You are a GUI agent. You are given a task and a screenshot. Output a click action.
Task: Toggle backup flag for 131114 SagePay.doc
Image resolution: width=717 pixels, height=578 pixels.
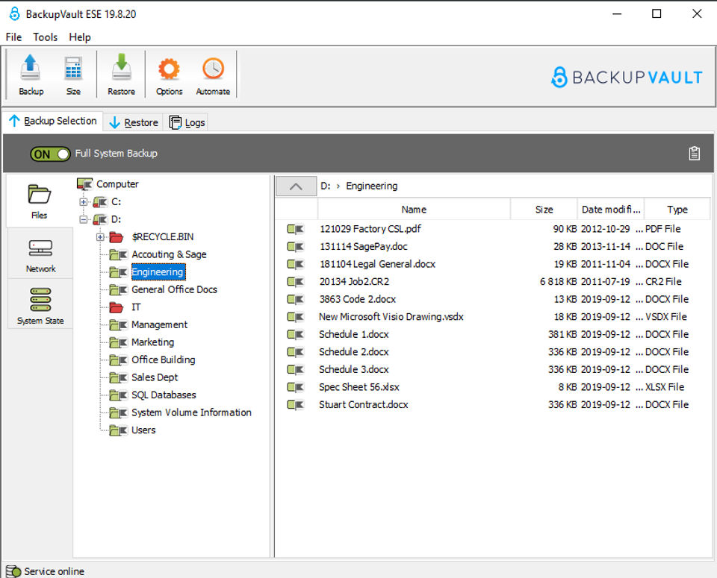click(x=296, y=247)
